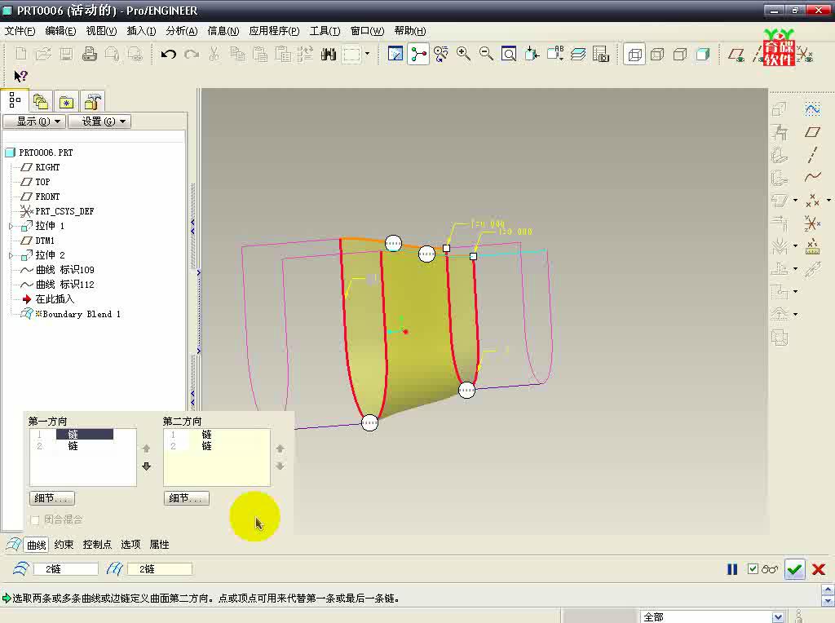Expand the 拉伸 2 feature node
The height and width of the screenshot is (623, 835).
(x=11, y=255)
